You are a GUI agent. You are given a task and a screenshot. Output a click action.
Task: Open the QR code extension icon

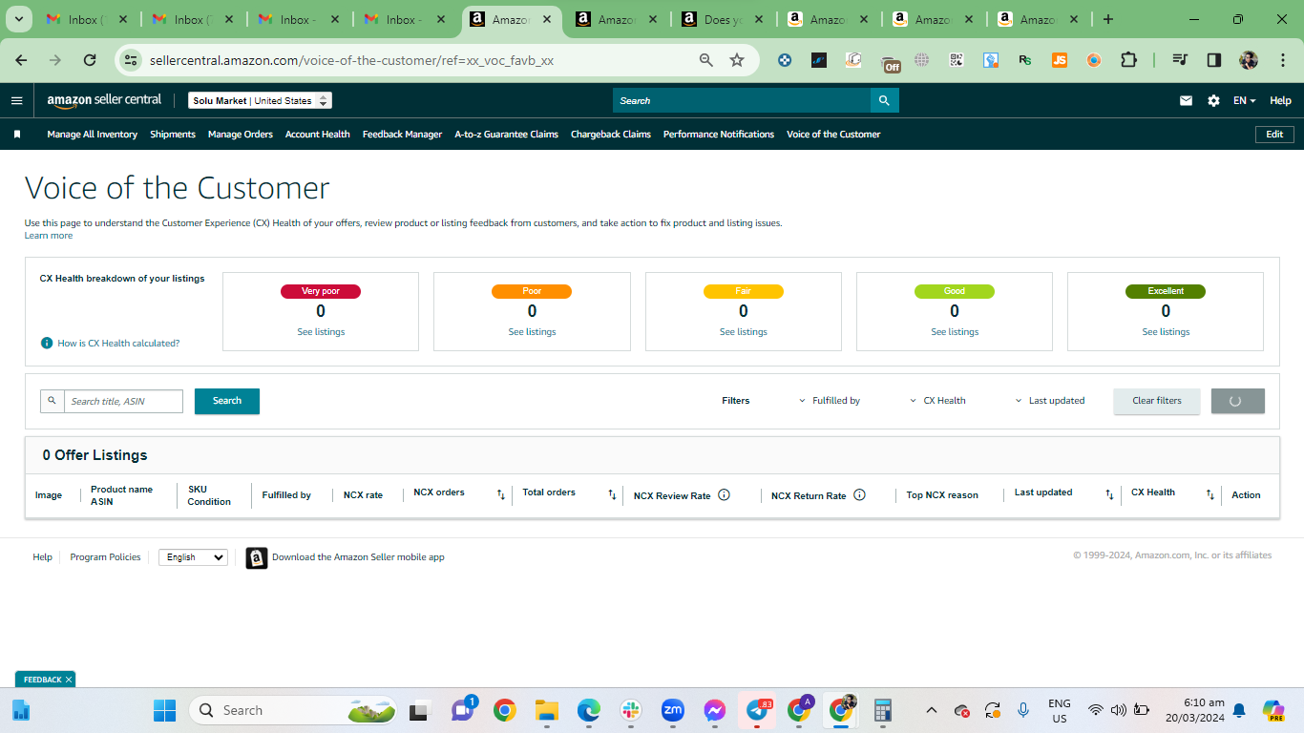(x=957, y=60)
